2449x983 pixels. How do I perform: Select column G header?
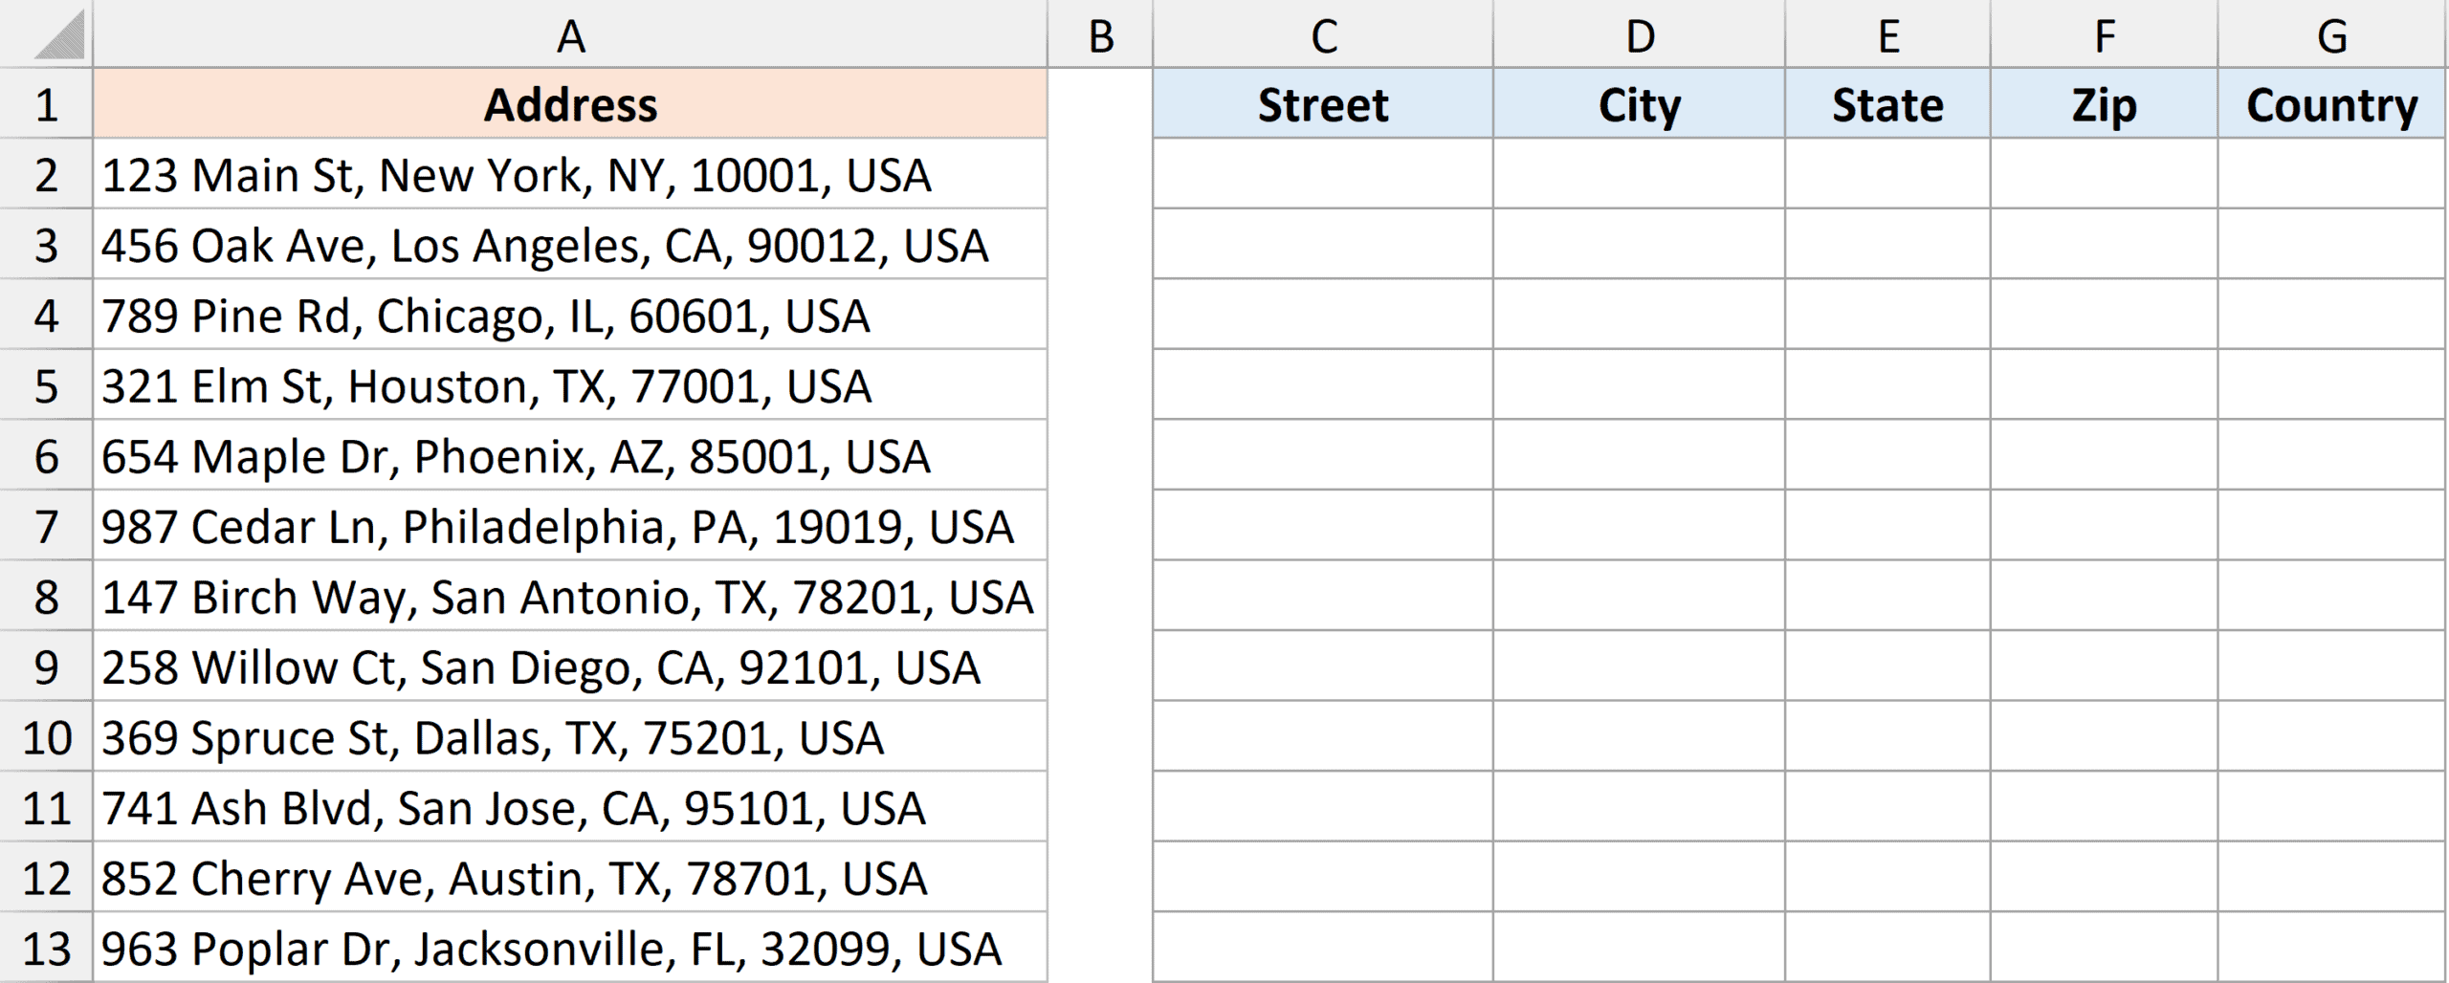(2331, 33)
